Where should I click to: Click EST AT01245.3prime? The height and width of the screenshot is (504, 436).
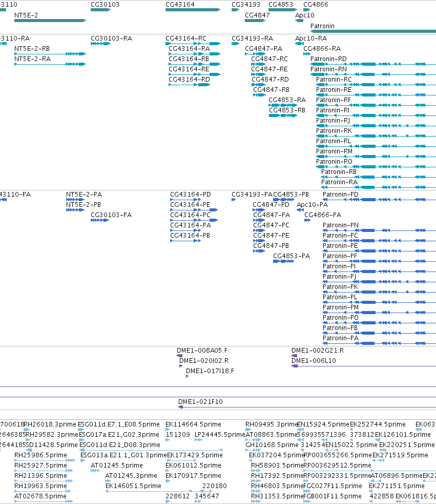click(x=131, y=476)
